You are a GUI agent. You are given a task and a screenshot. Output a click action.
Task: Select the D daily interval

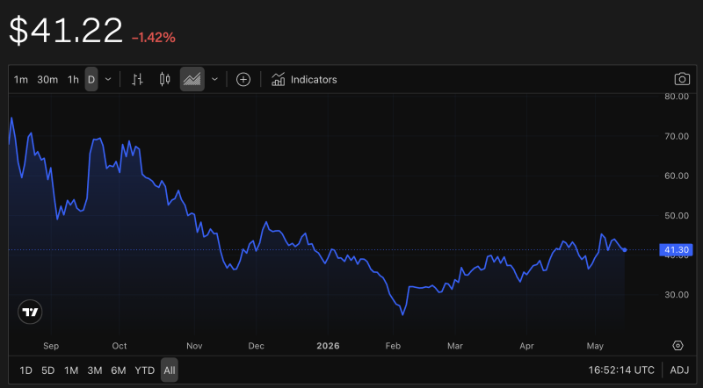[x=91, y=79]
